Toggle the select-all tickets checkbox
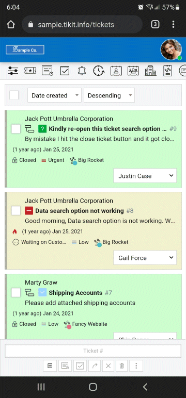 [14, 95]
